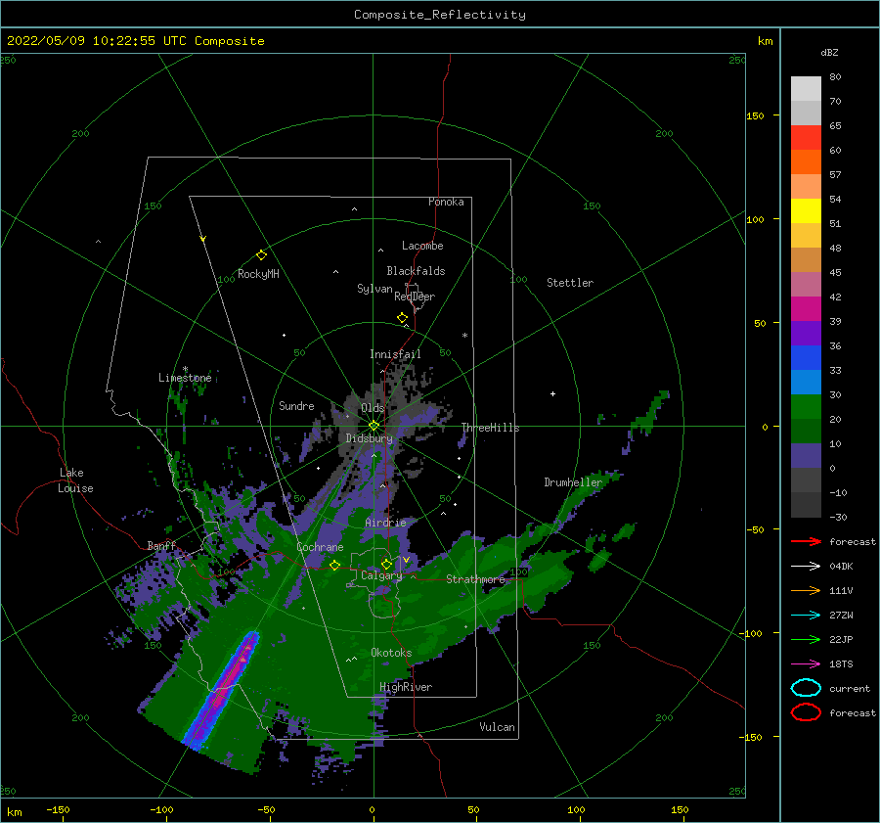
Task: Click the Okotoks town label
Action: click(x=391, y=653)
